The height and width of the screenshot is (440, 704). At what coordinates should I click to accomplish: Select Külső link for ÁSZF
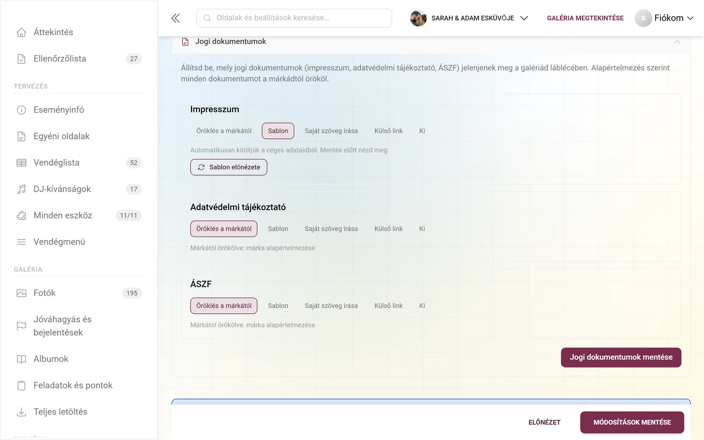(x=389, y=306)
